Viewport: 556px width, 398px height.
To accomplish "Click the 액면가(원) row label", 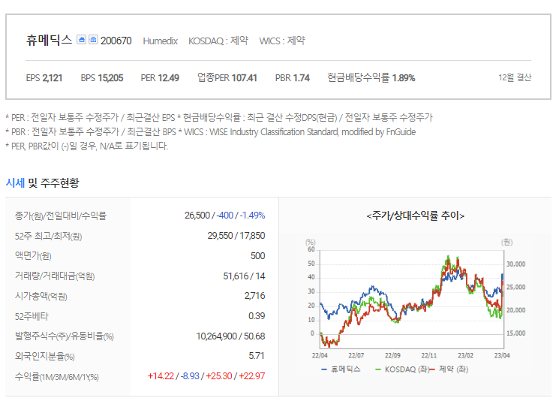I will (33, 256).
